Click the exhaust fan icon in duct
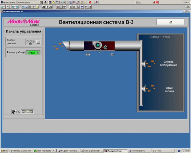191x153 pixels. coord(97,46)
